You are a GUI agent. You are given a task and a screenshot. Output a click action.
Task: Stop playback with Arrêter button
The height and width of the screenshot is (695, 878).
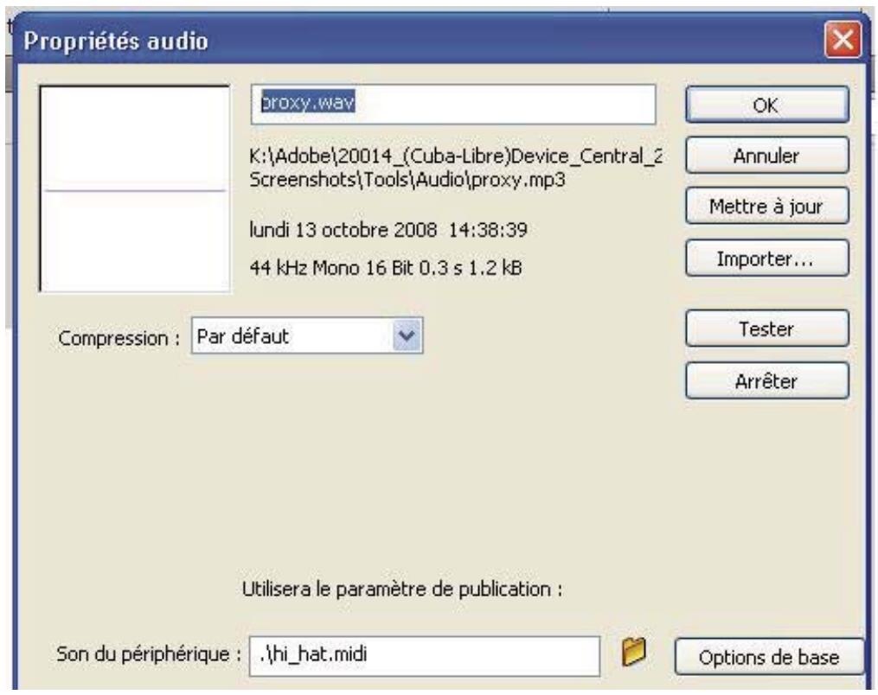pos(766,380)
